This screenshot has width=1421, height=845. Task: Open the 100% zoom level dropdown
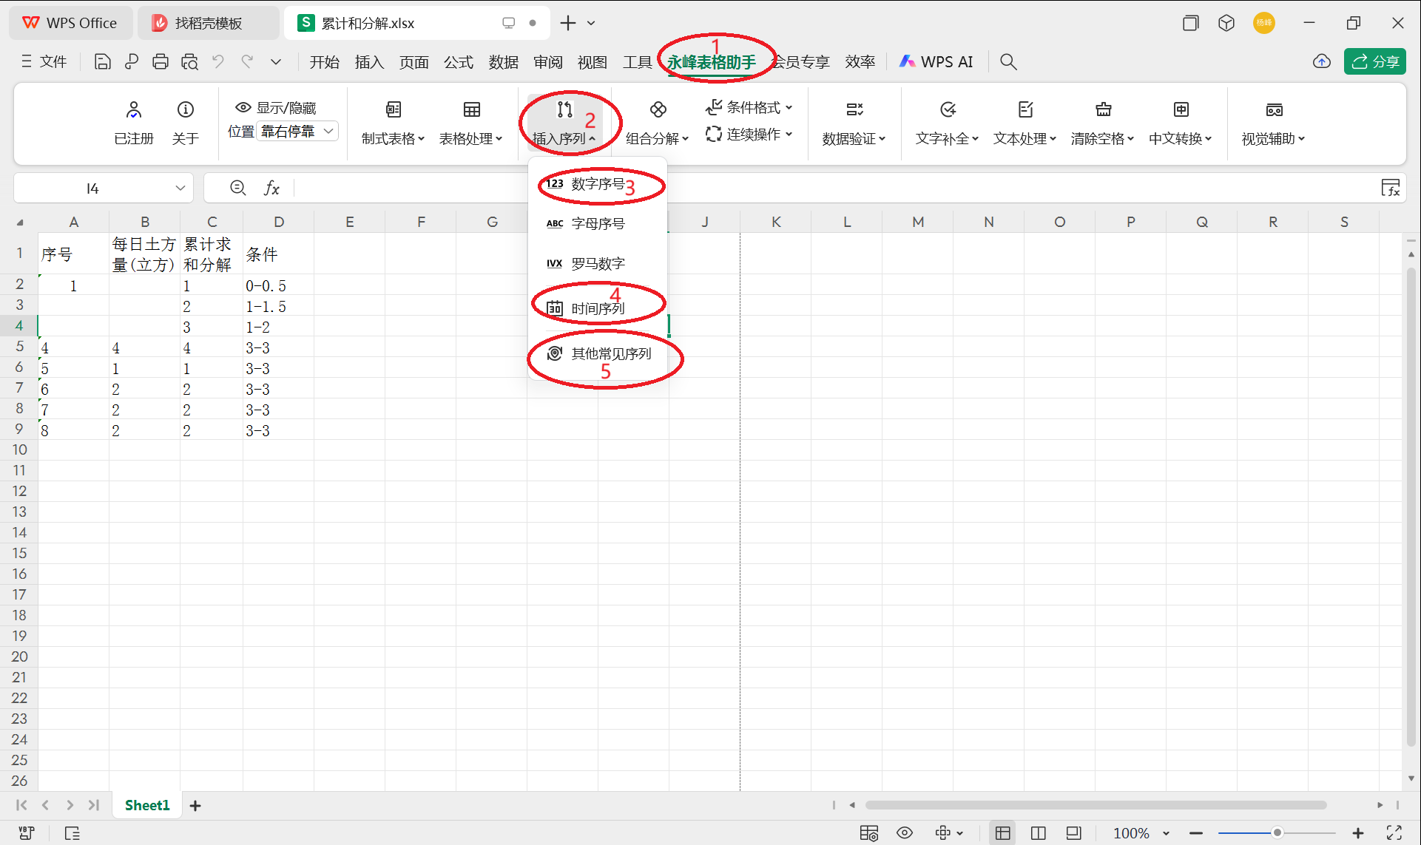[1139, 832]
